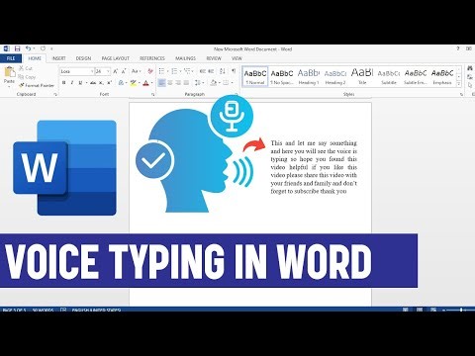
Task: Switch to the REFERENCES tab
Action: 152,58
